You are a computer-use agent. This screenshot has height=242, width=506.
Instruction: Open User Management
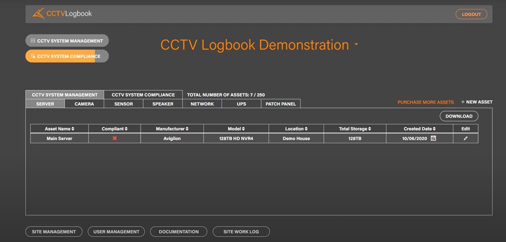(x=116, y=231)
